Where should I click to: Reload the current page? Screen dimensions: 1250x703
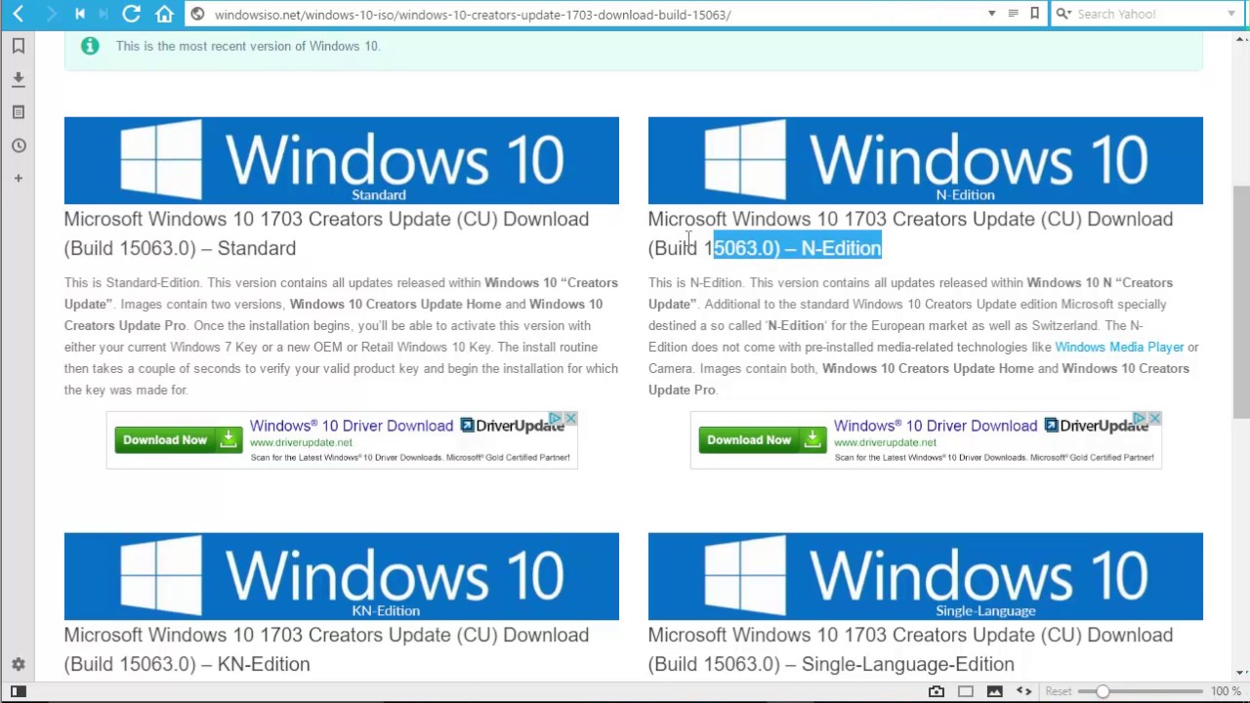point(131,14)
